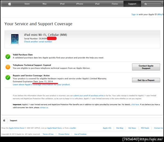Select the Support tab in the top navigation
The width and height of the screenshot is (164, 142).
click(132, 4)
